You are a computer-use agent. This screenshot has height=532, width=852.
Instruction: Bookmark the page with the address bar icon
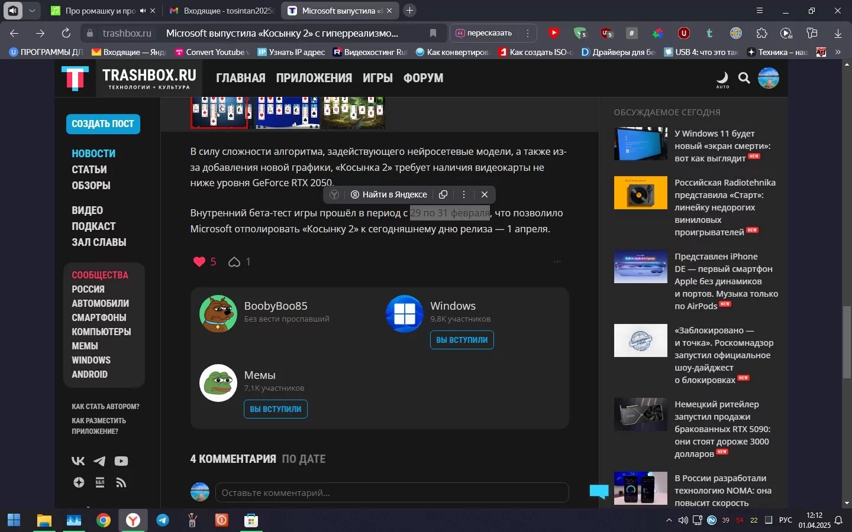(x=433, y=33)
